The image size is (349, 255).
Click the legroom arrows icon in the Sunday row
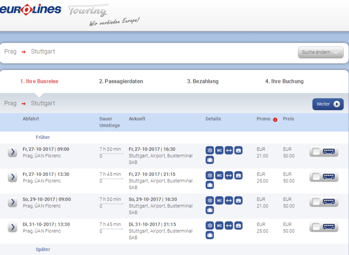[x=229, y=201]
